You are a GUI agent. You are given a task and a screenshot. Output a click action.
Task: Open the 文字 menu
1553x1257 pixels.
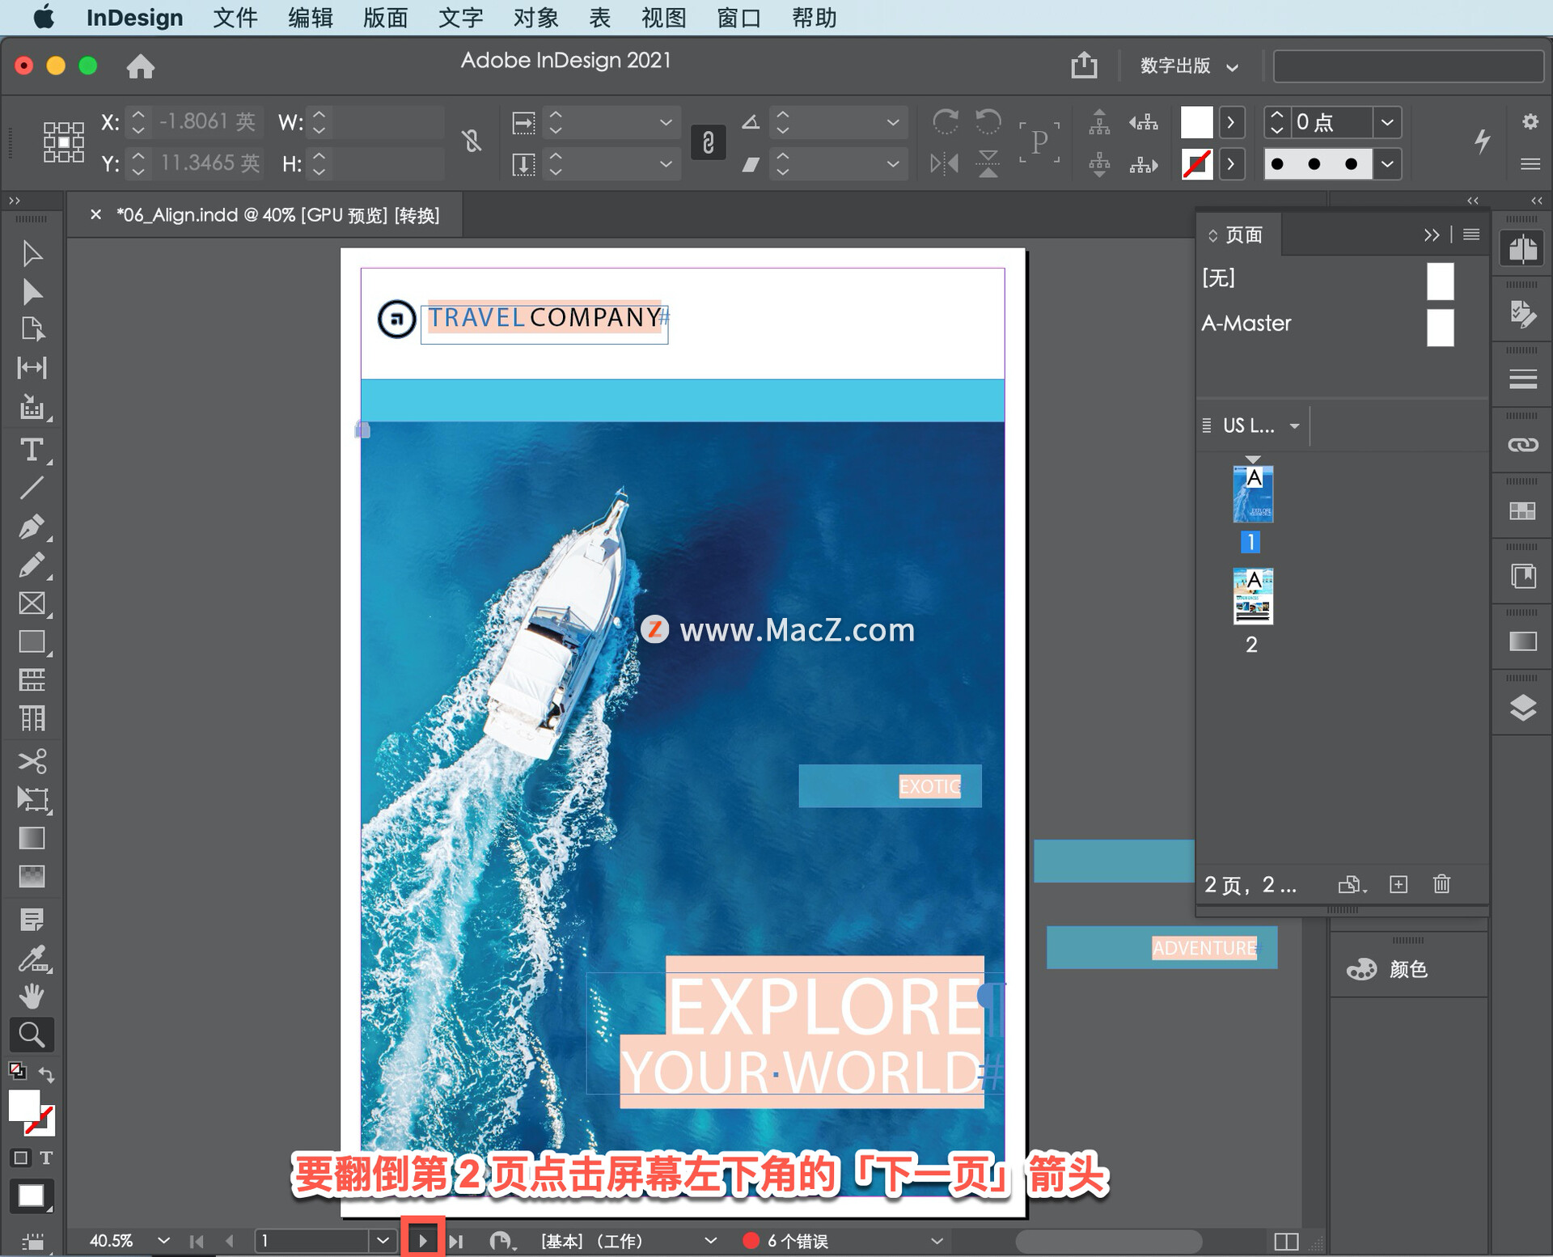pyautogui.click(x=459, y=17)
